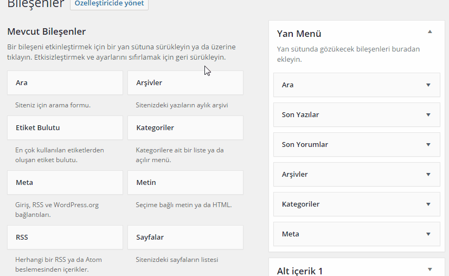The image size is (449, 276).
Task: Select the Arşivler available widget
Action: (x=185, y=83)
